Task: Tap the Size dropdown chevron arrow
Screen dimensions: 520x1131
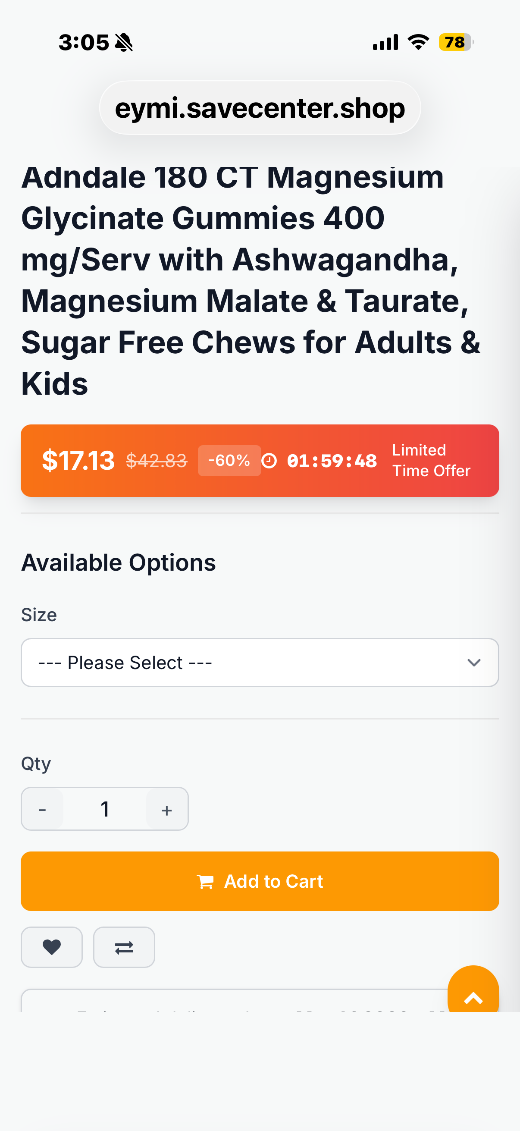Action: coord(474,663)
